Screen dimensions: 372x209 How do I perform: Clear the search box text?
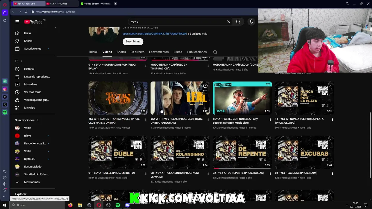click(229, 22)
